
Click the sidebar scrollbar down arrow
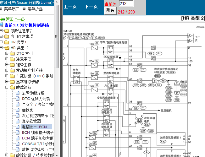point(57,155)
